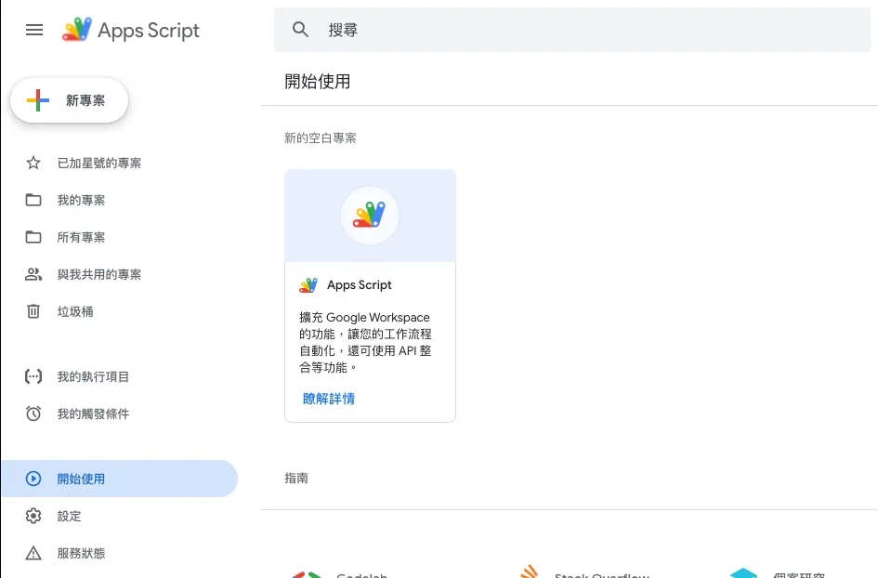Select 開始使用 in sidebar
The height and width of the screenshot is (578, 878).
pyautogui.click(x=119, y=479)
